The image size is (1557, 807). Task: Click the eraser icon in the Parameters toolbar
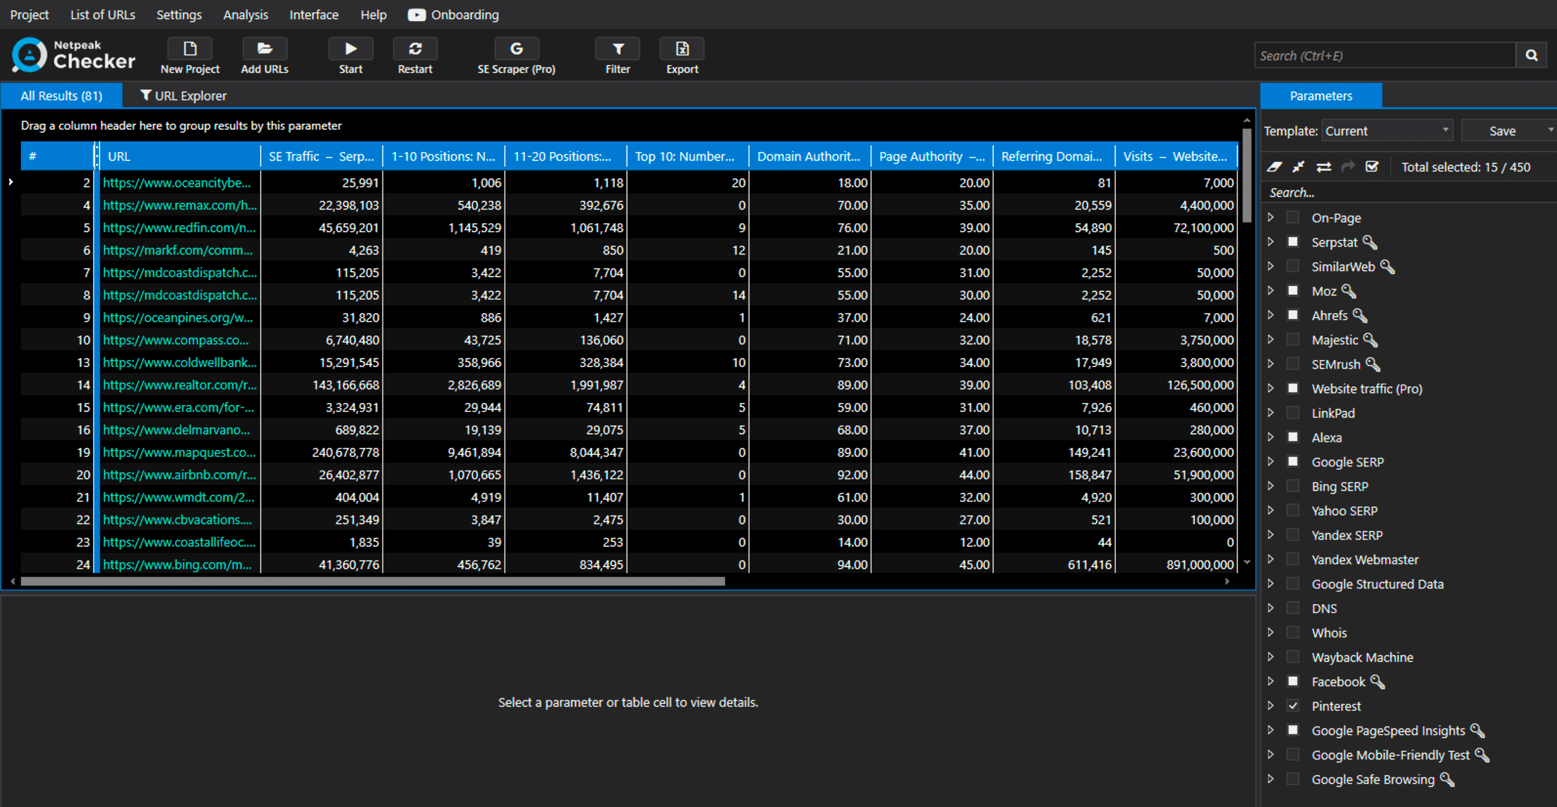[x=1274, y=167]
